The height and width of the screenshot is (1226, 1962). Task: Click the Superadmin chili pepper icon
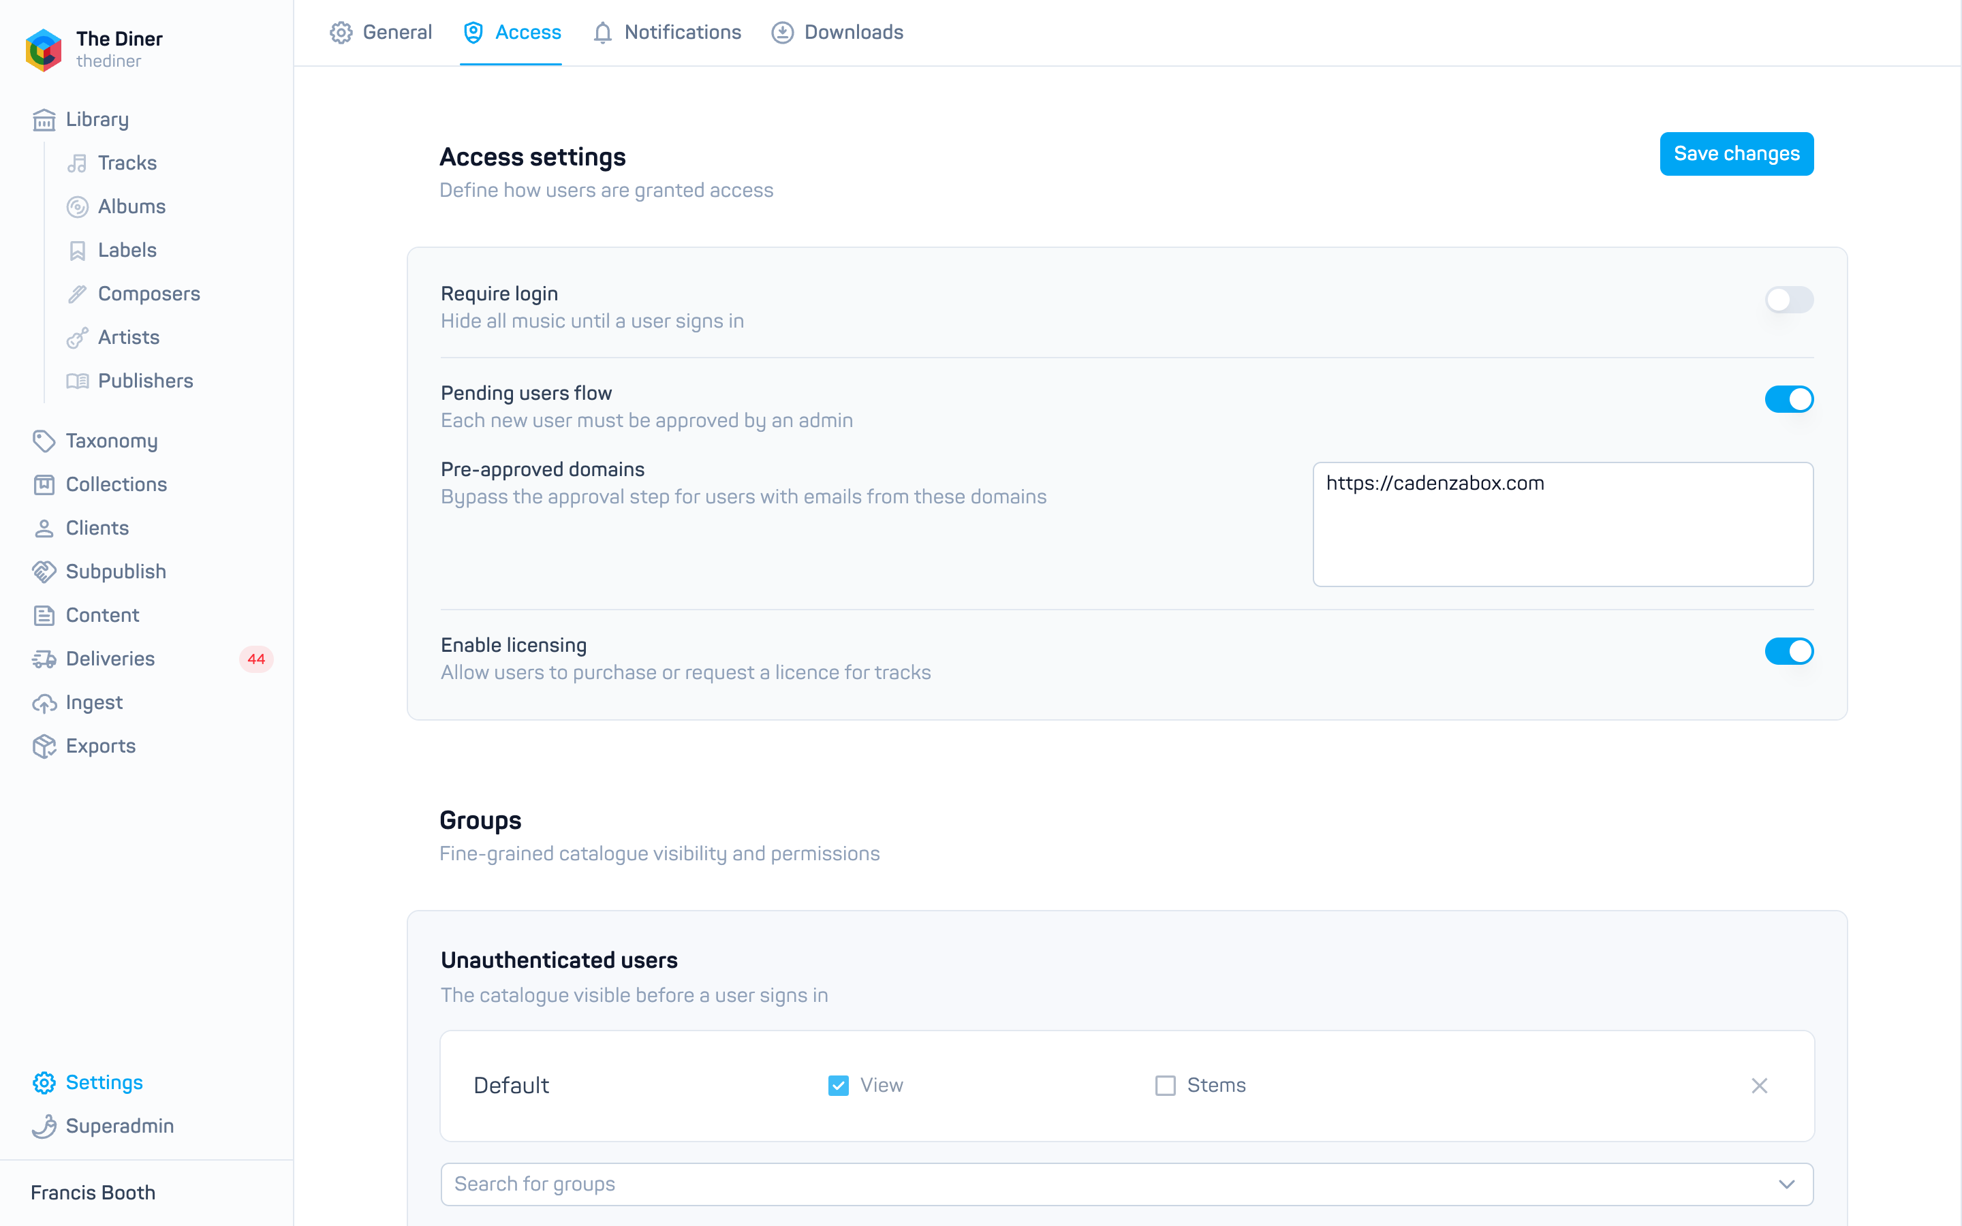coord(44,1127)
